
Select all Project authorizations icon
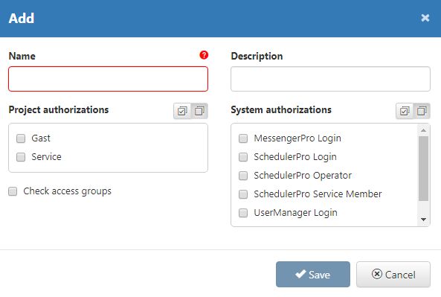(182, 111)
